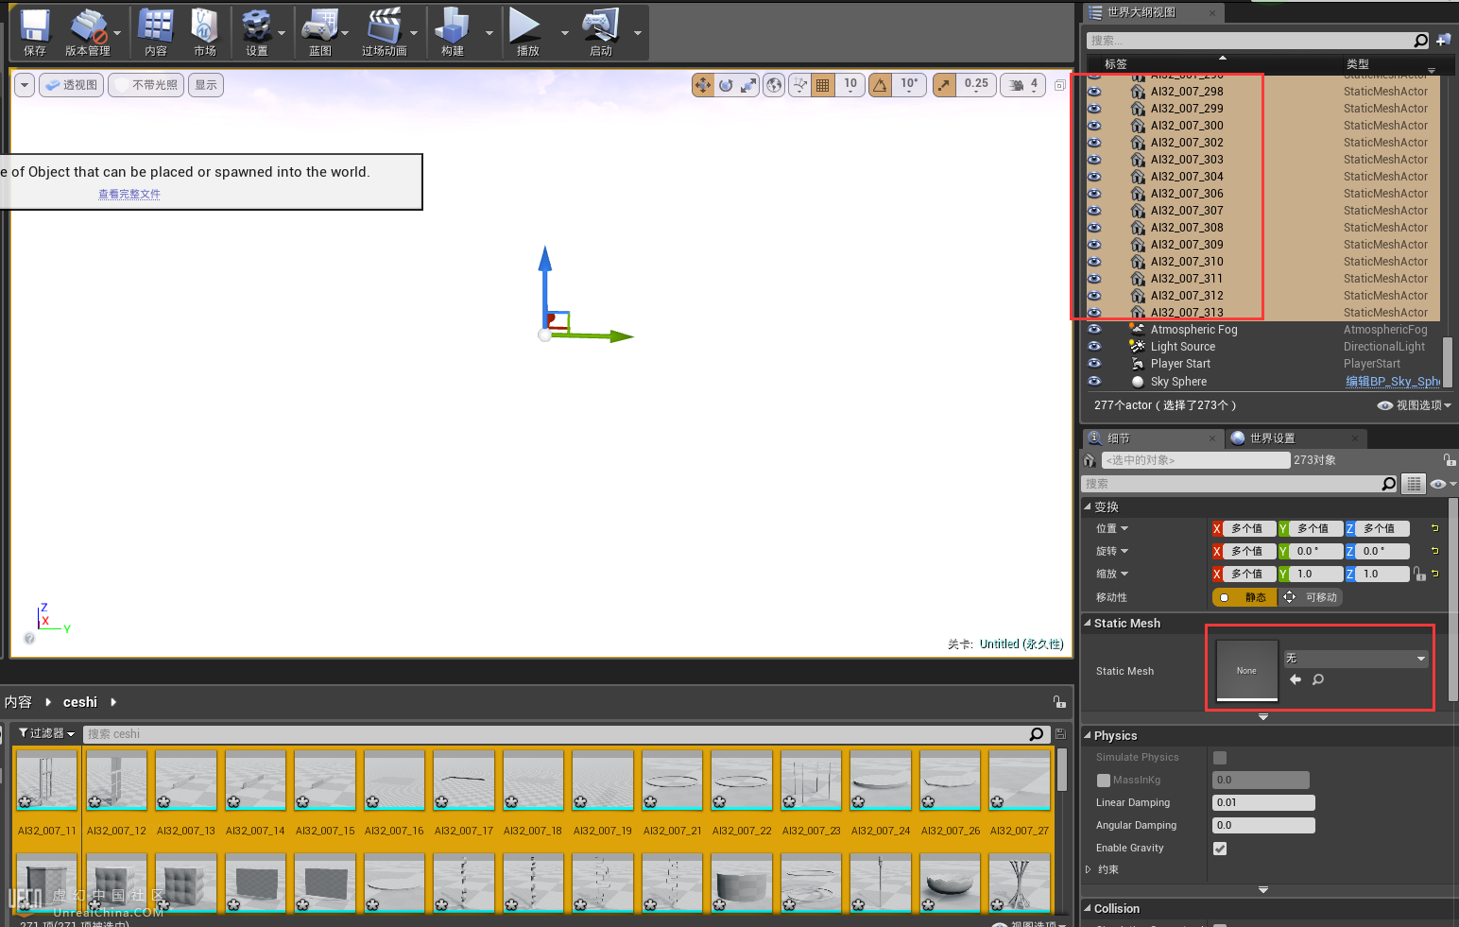This screenshot has width=1459, height=927.
Task: Toggle visibility of Sky Sphere actor
Action: pyautogui.click(x=1094, y=382)
